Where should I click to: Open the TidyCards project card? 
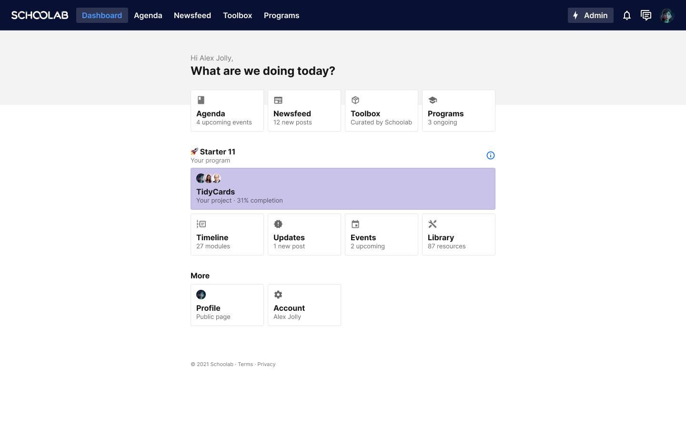(343, 189)
